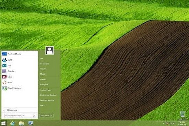The width and height of the screenshot is (189, 126).
Task: Open the Mail app
Action: [x=20, y=66]
